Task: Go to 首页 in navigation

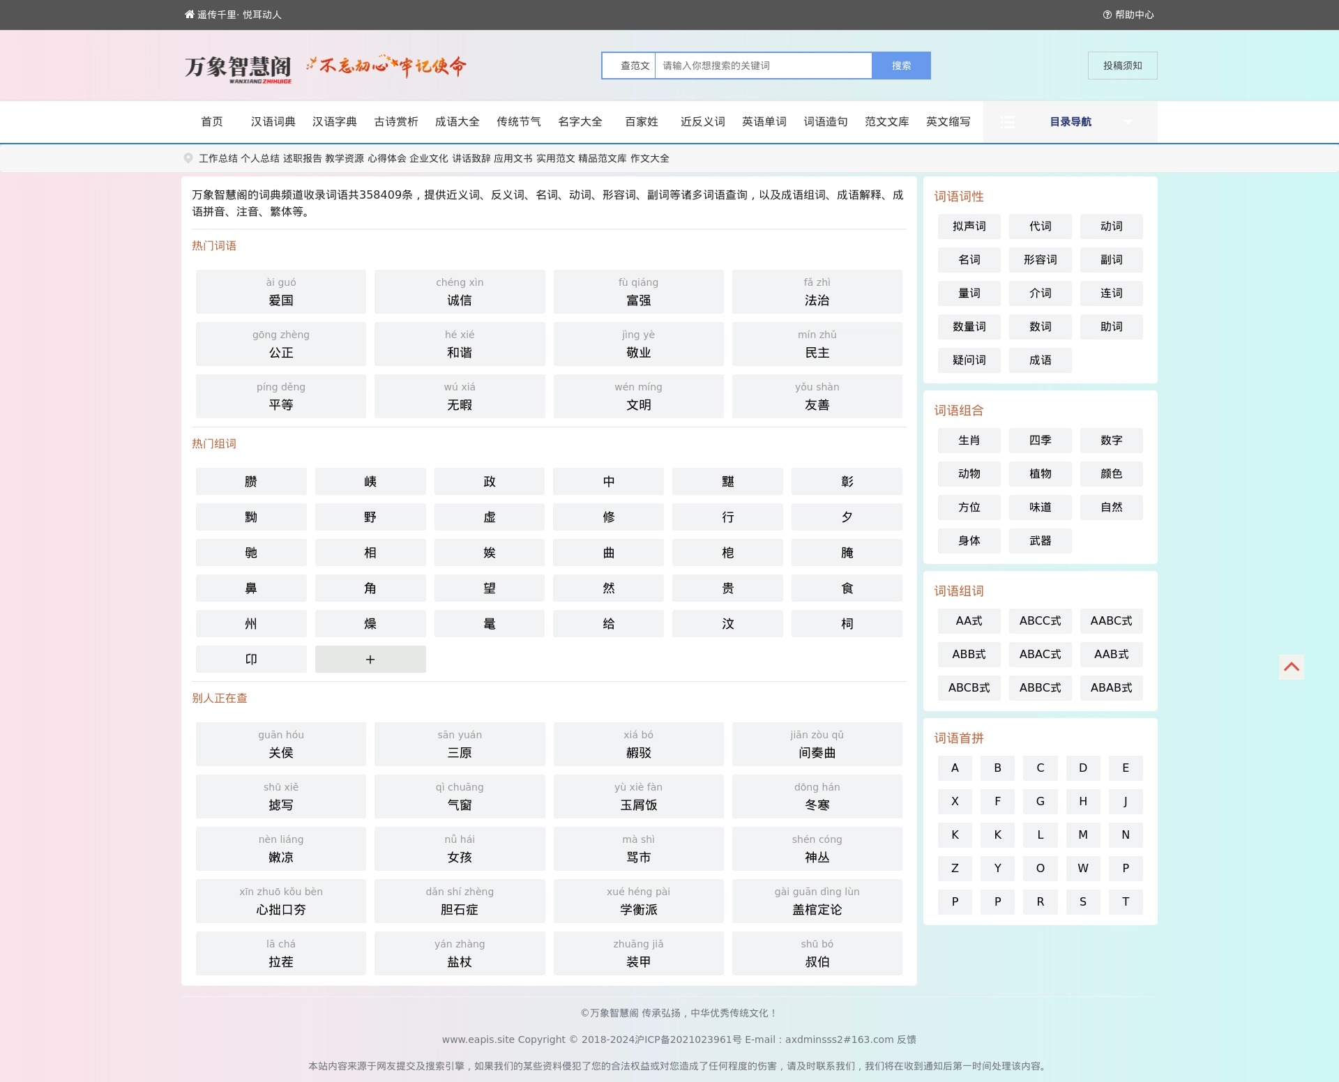Action: coord(212,122)
